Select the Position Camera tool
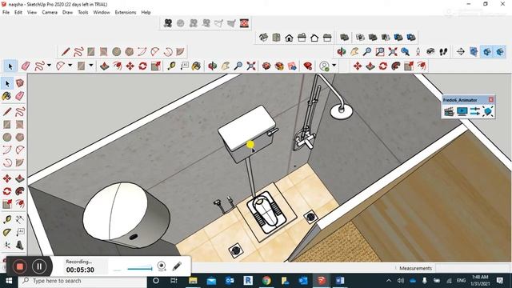Screen dimensions: 512x288 (418, 51)
